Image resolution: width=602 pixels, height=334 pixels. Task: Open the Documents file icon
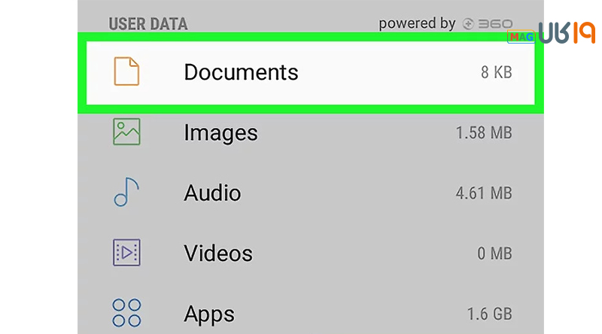(126, 71)
